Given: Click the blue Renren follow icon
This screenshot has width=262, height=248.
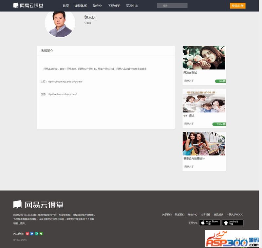Looking at the screenshot, I should click(x=32, y=234).
